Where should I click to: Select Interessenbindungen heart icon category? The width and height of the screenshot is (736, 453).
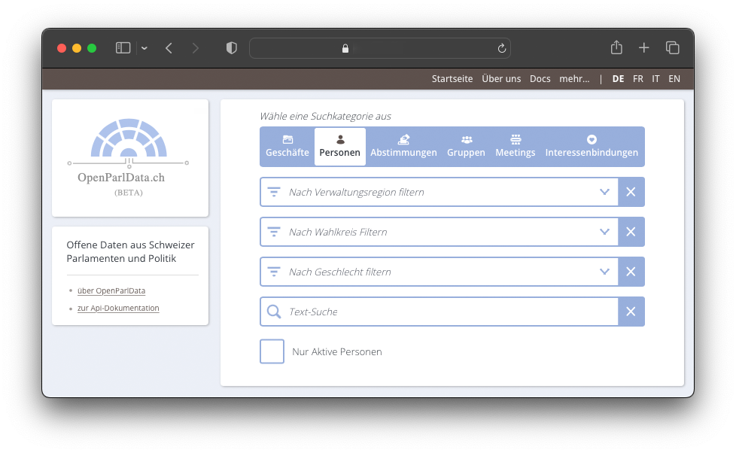591,146
